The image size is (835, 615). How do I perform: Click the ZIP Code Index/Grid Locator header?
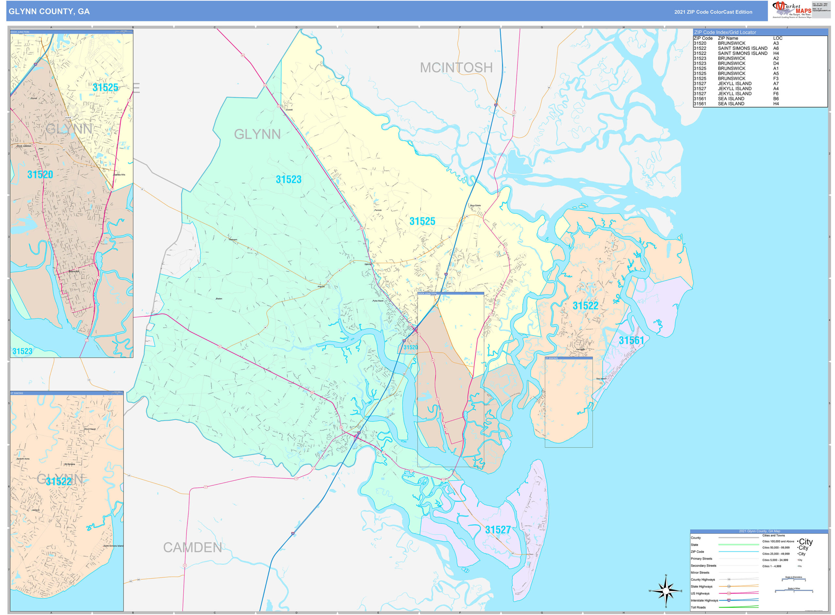[760, 32]
